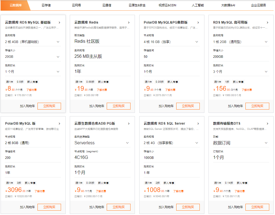Click 立即购买 for RDS MySQL 高可用版
This screenshot has height=215, width=275.
[x=257, y=106]
